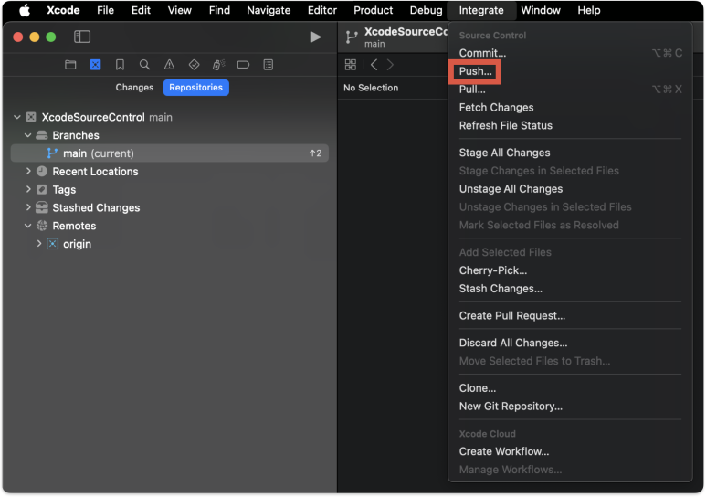Run the project with Play button
This screenshot has width=706, height=497.
pyautogui.click(x=315, y=37)
